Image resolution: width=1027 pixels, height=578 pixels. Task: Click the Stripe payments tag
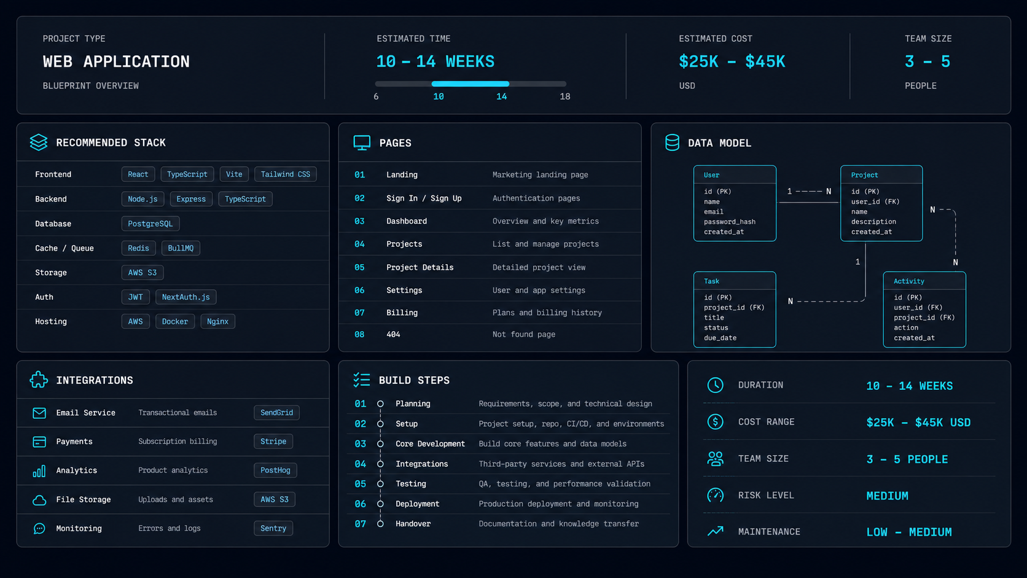pos(273,442)
